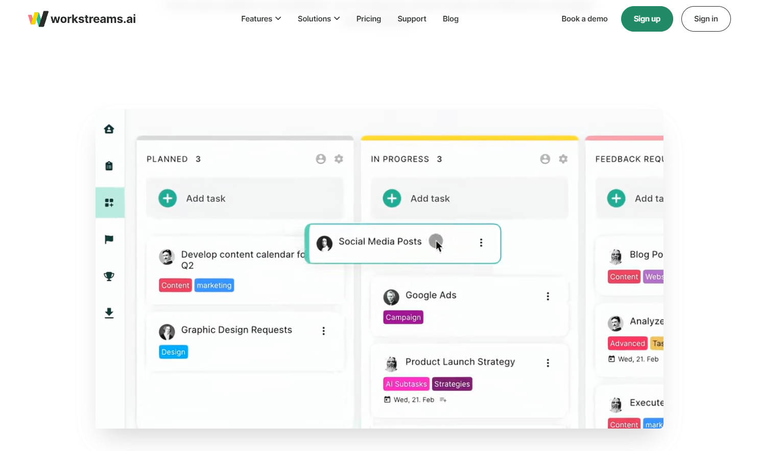Click Add task in Planned column
This screenshot has width=758, height=451.
tap(245, 198)
